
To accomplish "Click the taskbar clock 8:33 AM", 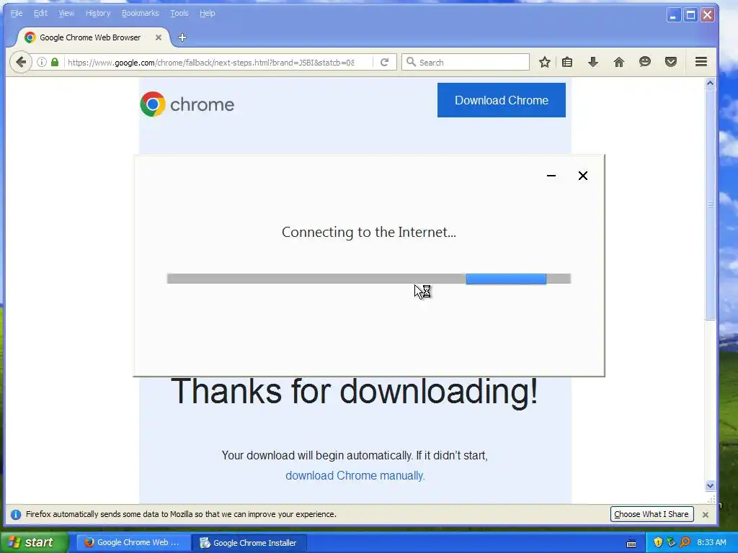I will click(x=711, y=542).
